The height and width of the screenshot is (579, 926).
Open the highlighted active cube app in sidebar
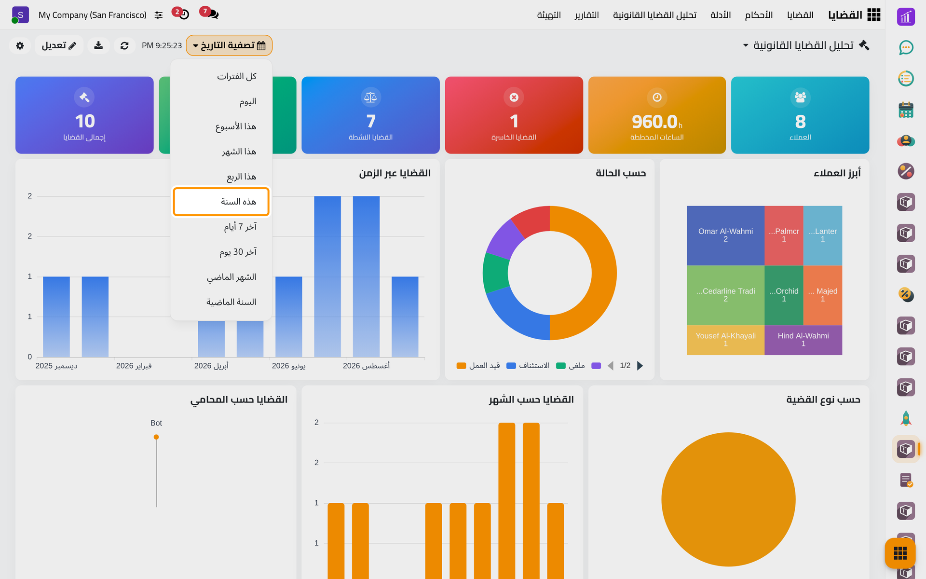(906, 449)
